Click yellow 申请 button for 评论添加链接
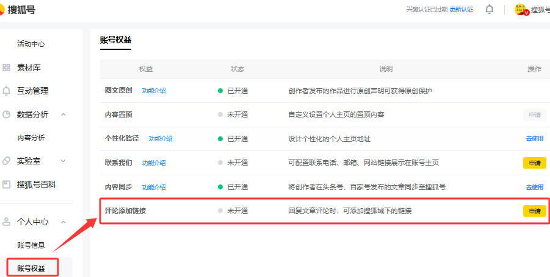The image size is (550, 277). 535,211
